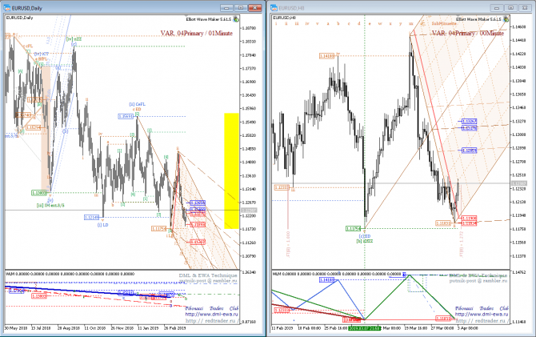The image size is (536, 337).
Task: Click 'VAR. 04Primary / 00Minute' text in H8 chart
Action: 468,33
